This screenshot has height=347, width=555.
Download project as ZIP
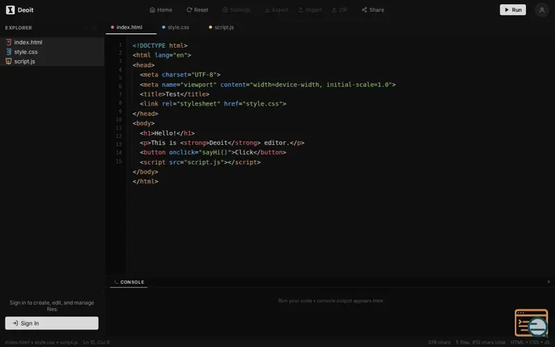click(339, 10)
